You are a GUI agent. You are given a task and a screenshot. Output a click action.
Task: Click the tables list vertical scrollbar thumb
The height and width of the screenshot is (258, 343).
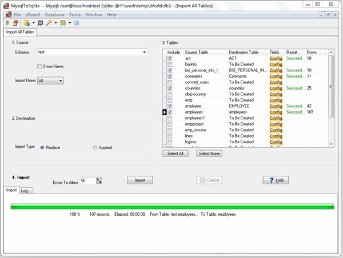point(331,86)
